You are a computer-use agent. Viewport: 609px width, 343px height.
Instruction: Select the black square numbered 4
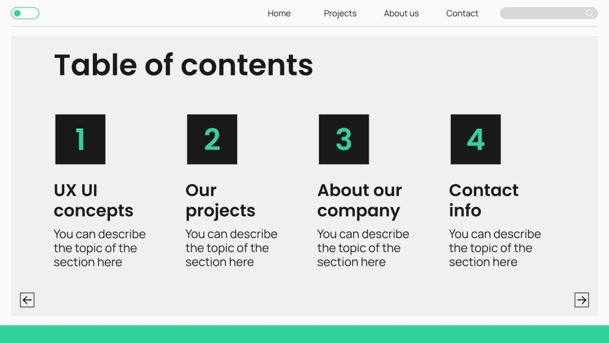475,139
